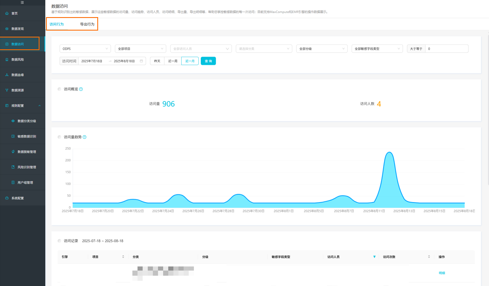
Task: Collapse the sidebar with the top menu icon
Action: point(22,2)
